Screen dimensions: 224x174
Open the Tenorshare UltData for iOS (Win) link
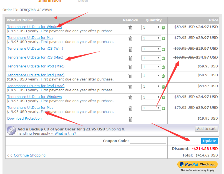click(35, 49)
